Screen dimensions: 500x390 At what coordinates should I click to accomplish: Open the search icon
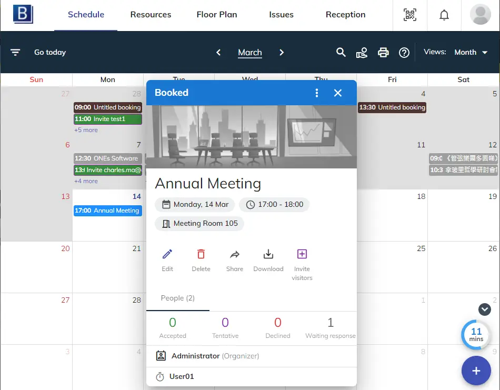[341, 53]
